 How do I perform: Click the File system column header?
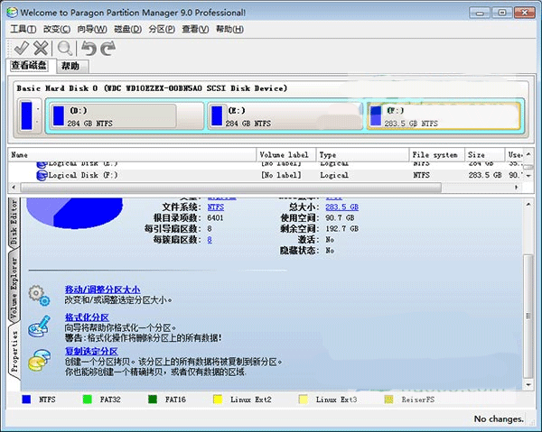point(435,154)
